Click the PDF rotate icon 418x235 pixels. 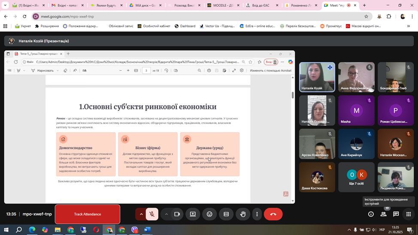coord(167,71)
